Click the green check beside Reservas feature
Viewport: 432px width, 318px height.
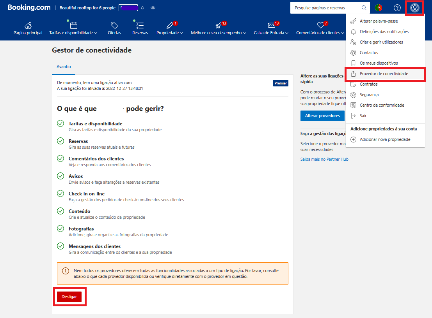coord(60,141)
